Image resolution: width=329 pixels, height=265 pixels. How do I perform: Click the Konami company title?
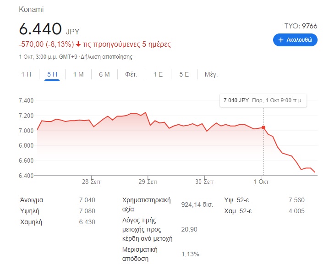pos(32,9)
